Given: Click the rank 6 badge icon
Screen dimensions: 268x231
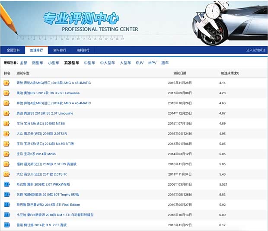Looking at the screenshot, I should pos(6,134).
